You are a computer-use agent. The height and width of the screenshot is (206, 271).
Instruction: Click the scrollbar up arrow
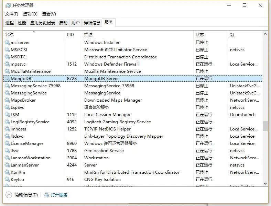(x=265, y=34)
